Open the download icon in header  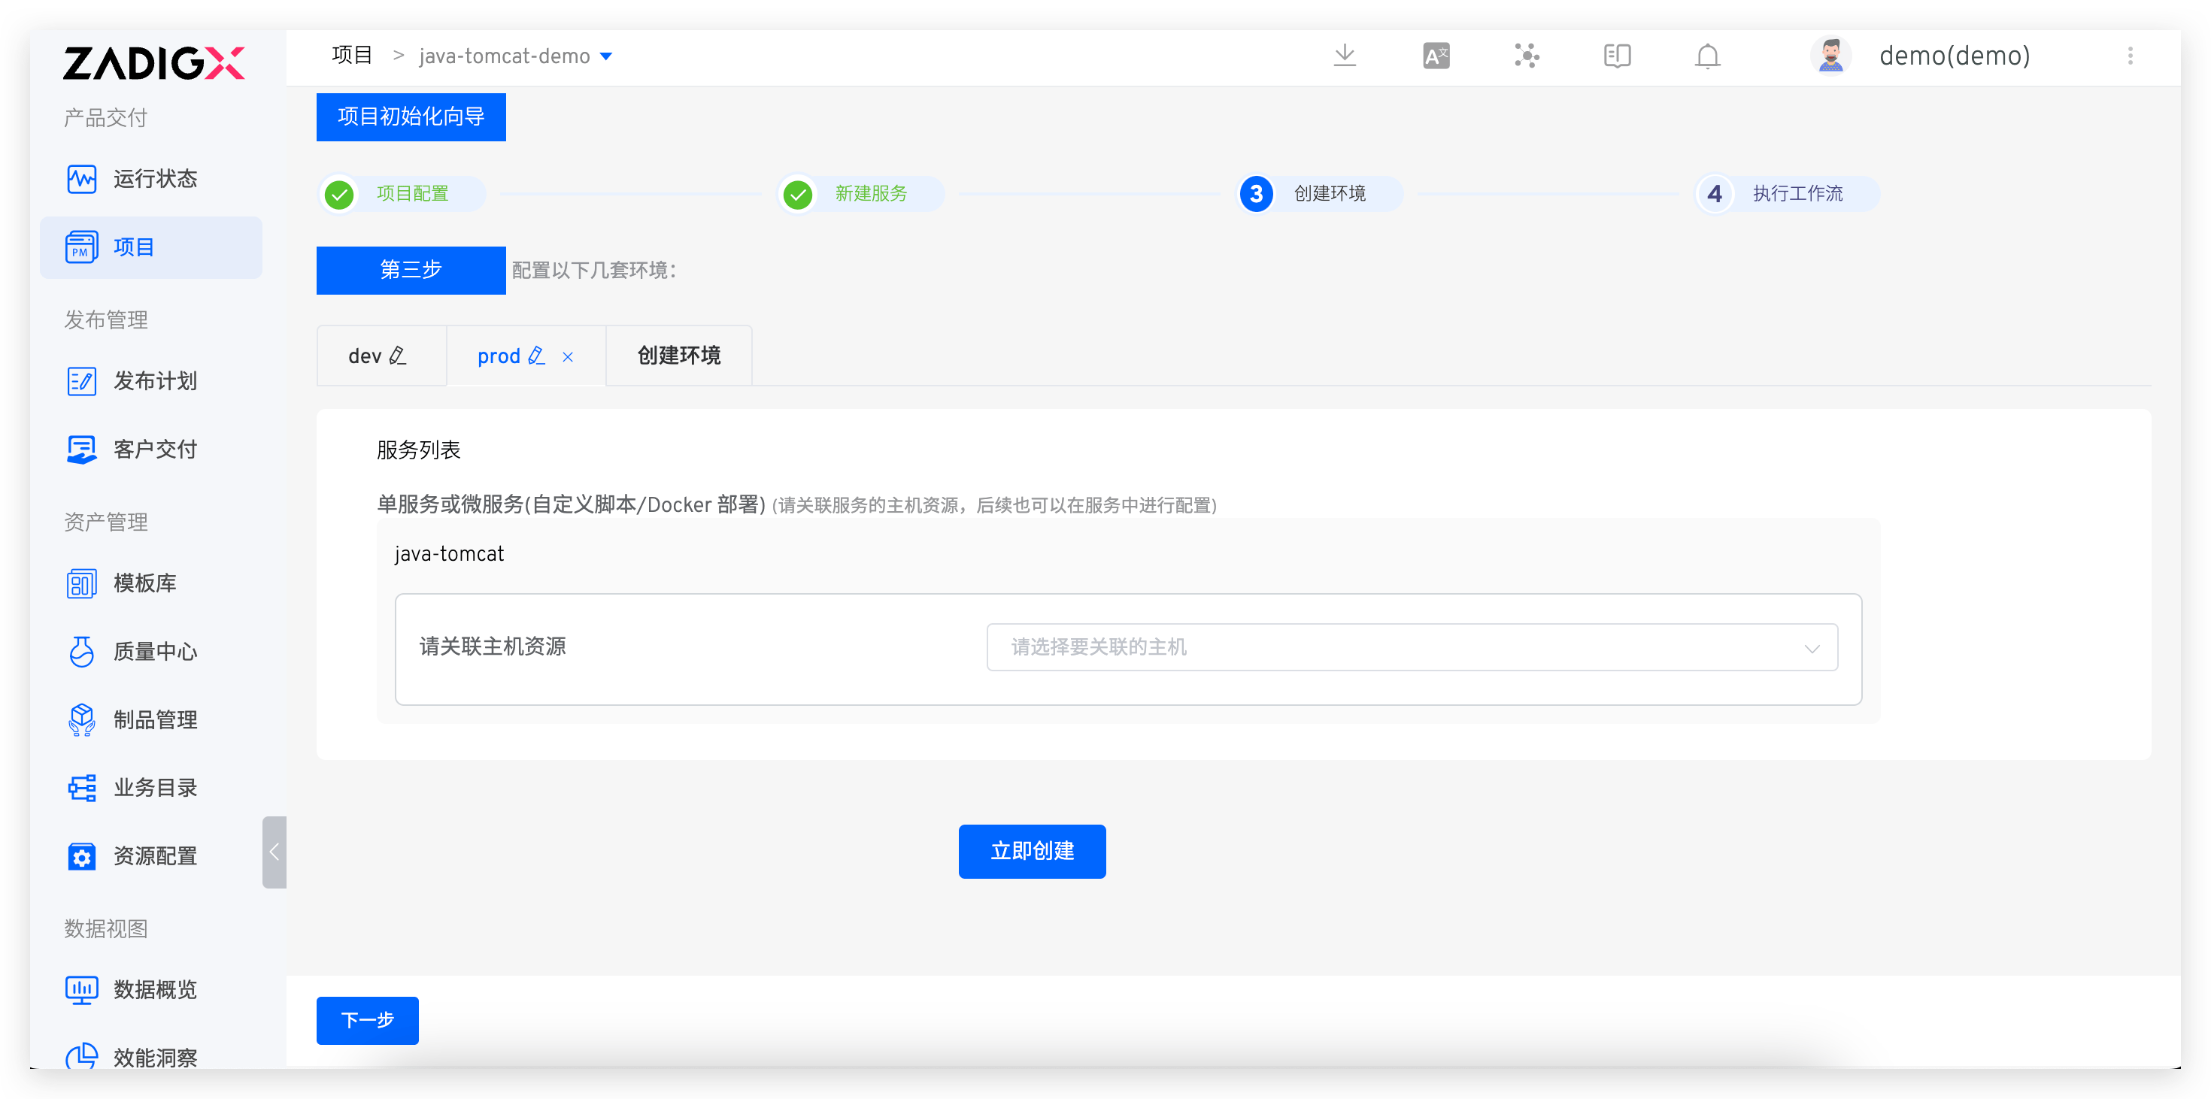(1345, 56)
